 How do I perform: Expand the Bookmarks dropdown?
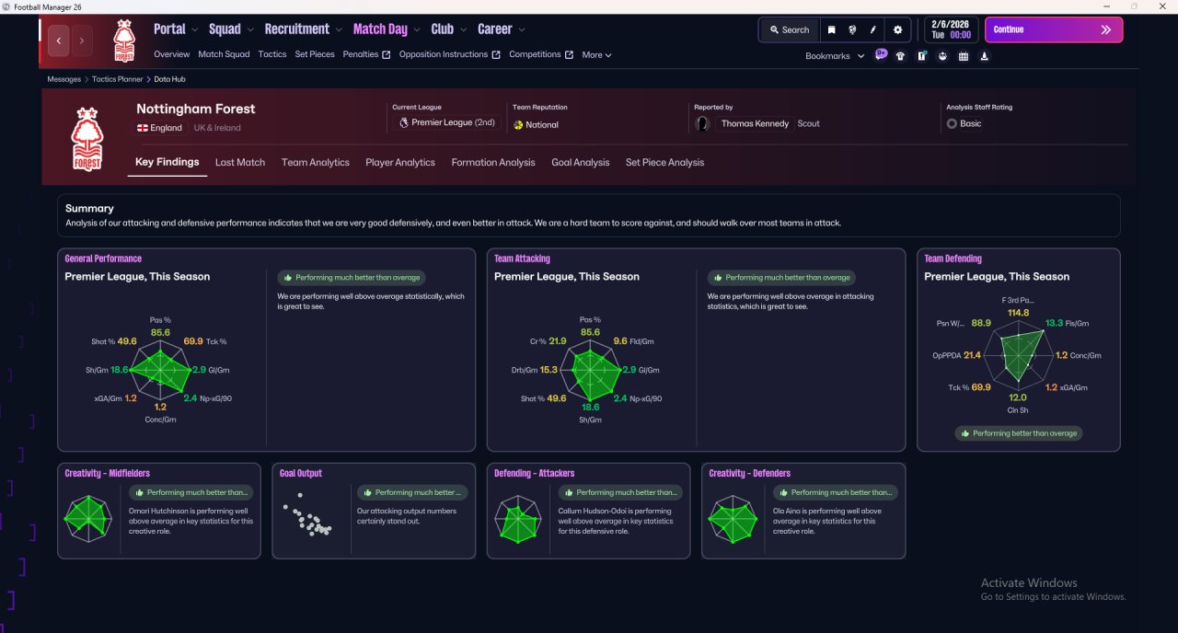coord(835,56)
